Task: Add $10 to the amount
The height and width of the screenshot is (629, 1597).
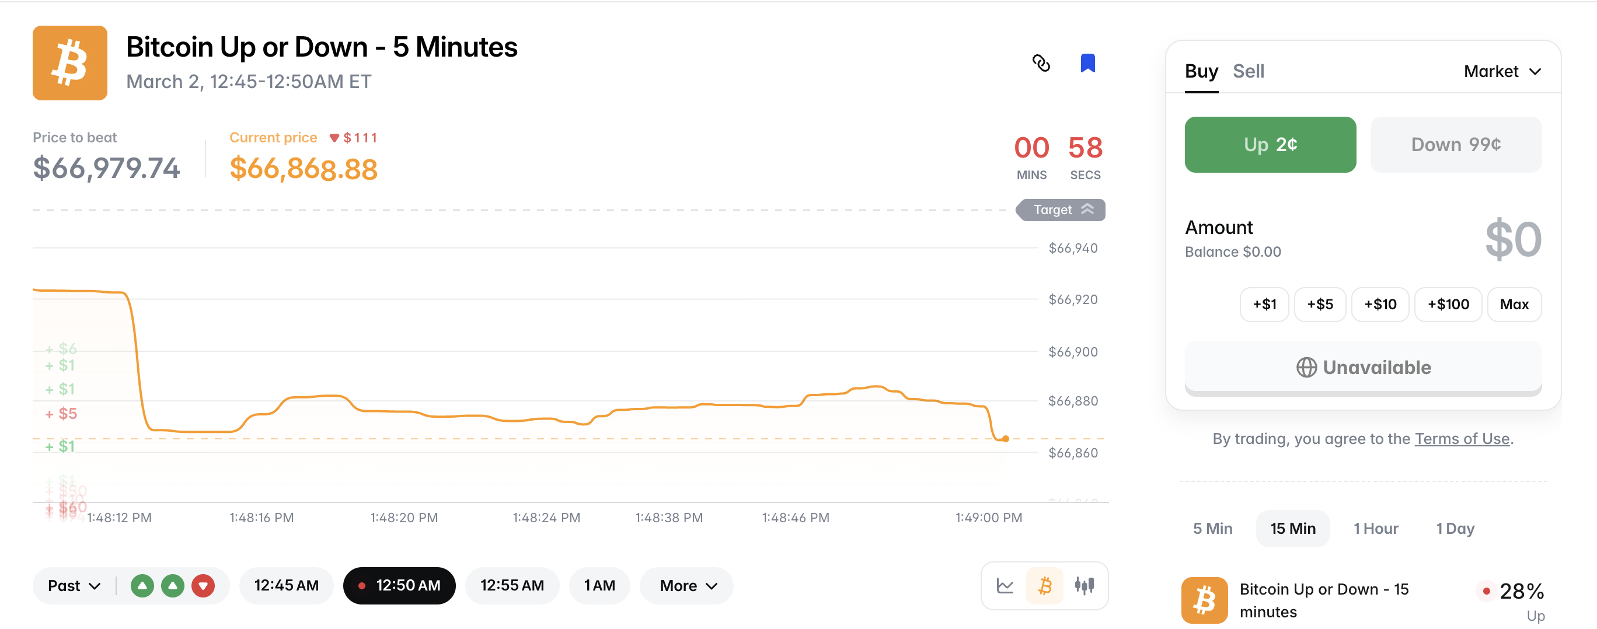Action: (x=1380, y=304)
